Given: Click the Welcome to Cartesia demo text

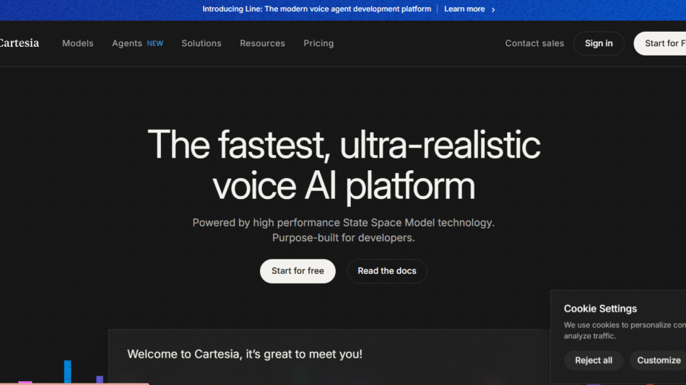Looking at the screenshot, I should [x=245, y=354].
